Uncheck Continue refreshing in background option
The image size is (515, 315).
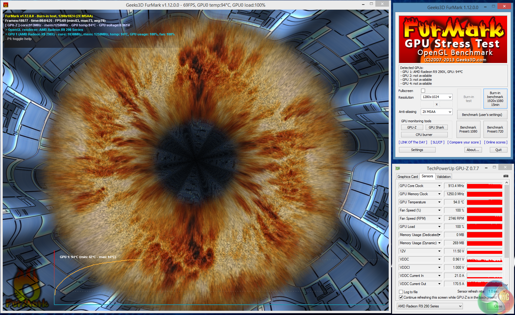pos(401,297)
